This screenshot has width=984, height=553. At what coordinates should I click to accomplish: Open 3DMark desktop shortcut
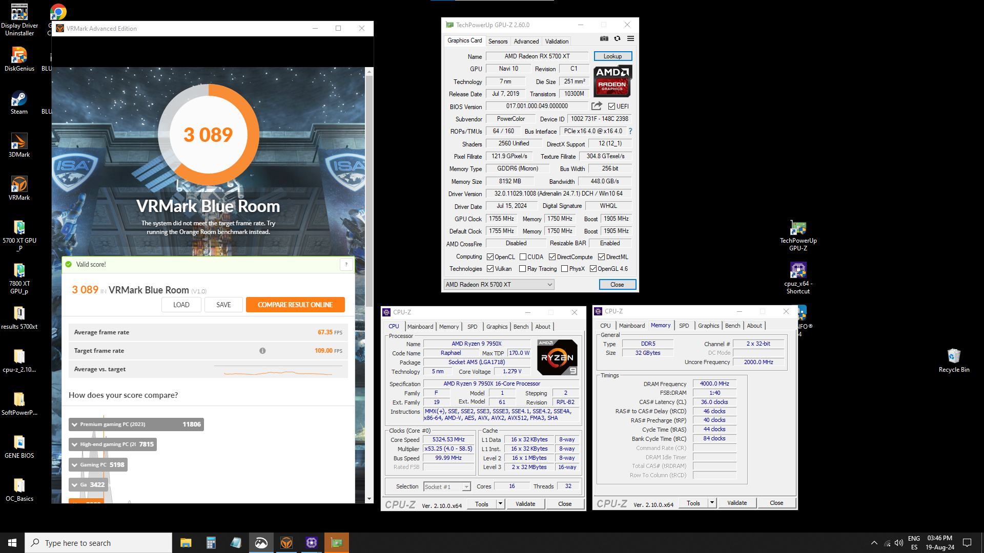tap(19, 145)
